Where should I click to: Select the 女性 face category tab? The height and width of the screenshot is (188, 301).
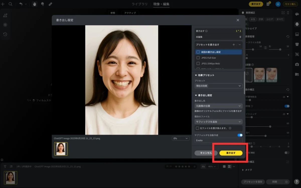[x=253, y=19]
